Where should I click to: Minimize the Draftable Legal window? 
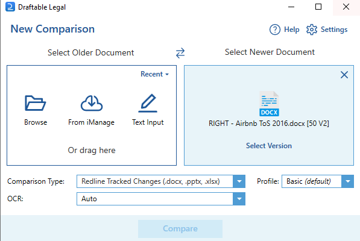point(291,7)
